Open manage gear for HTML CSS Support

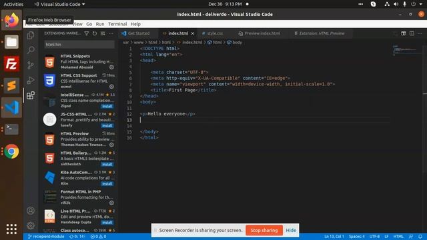click(x=111, y=87)
